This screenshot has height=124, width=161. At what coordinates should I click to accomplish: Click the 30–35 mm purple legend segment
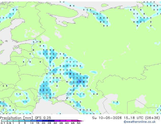pos(57,121)
